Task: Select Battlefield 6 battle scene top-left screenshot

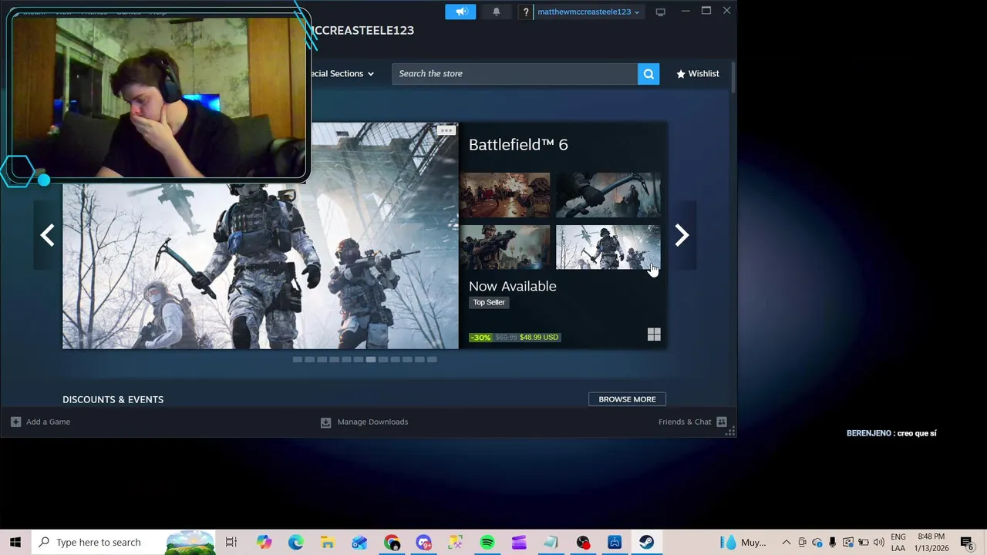Action: pyautogui.click(x=505, y=195)
